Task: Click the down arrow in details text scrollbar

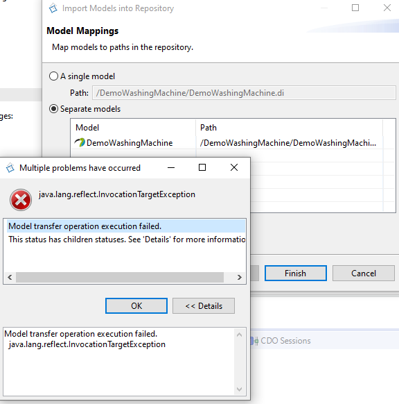Action: point(240,389)
